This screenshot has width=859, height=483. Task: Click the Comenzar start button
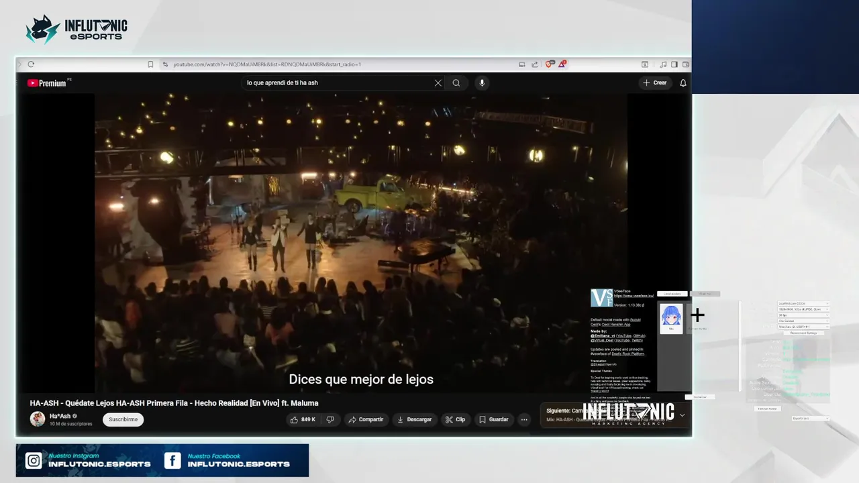700,397
